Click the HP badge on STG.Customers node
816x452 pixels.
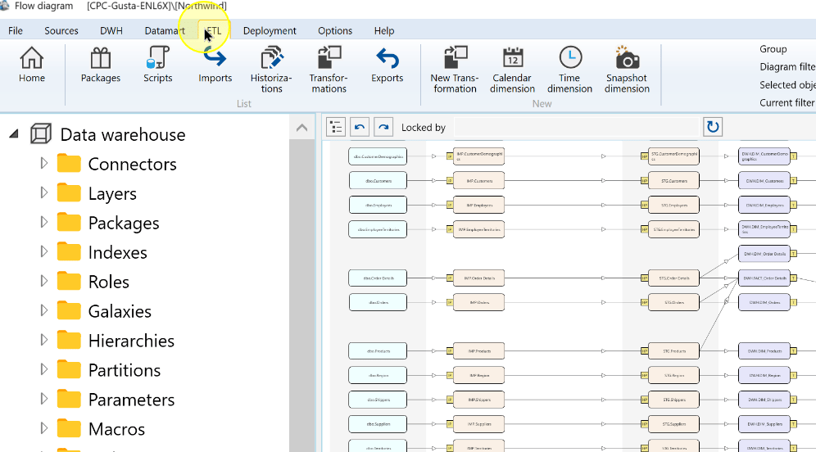tap(644, 181)
